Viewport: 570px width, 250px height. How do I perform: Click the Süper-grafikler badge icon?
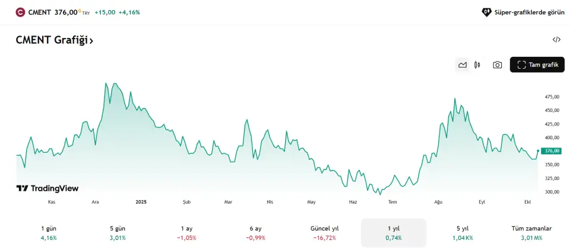click(x=486, y=12)
